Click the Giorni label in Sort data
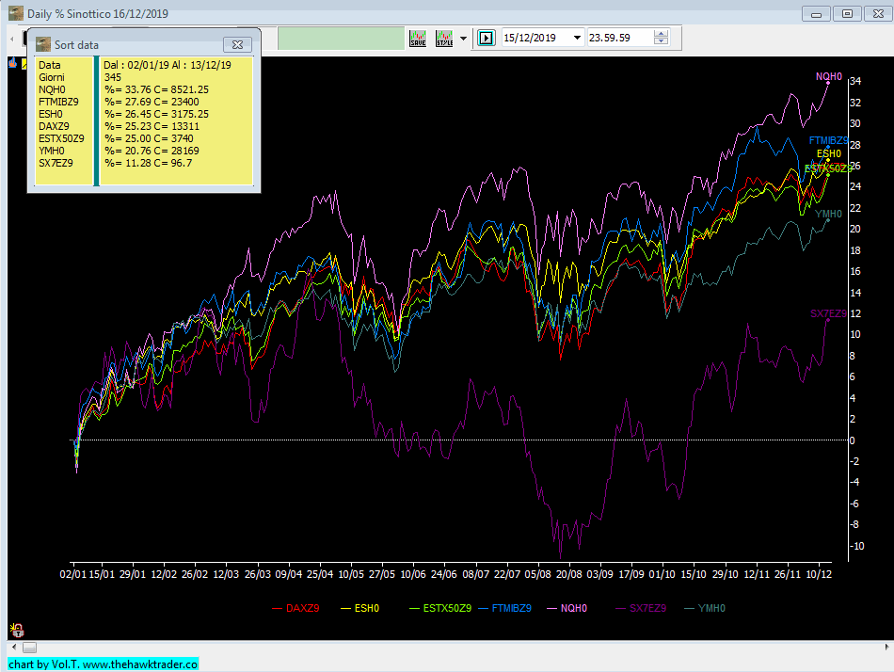Image resolution: width=894 pixels, height=672 pixels. click(x=52, y=77)
